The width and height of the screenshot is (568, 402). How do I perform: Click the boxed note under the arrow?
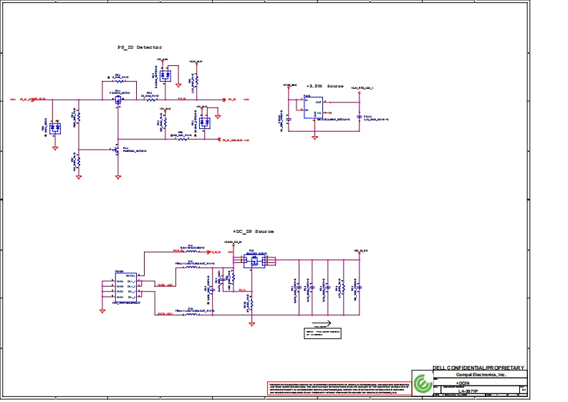point(319,333)
